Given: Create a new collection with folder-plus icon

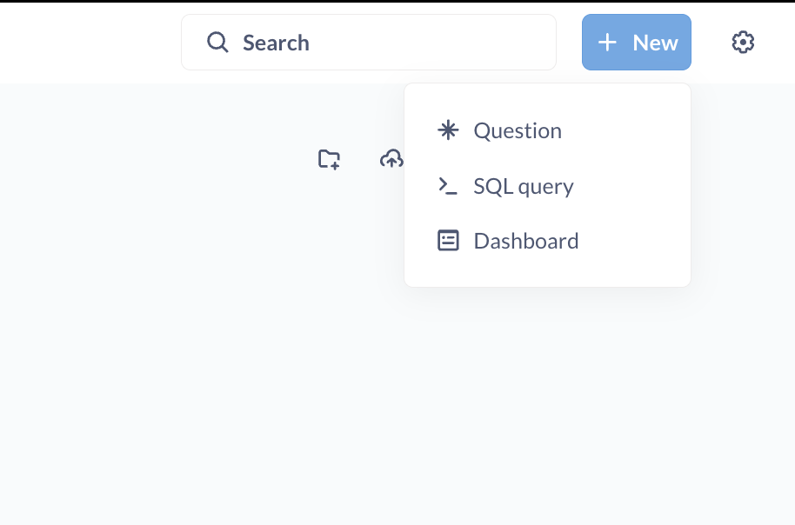Looking at the screenshot, I should pos(329,159).
